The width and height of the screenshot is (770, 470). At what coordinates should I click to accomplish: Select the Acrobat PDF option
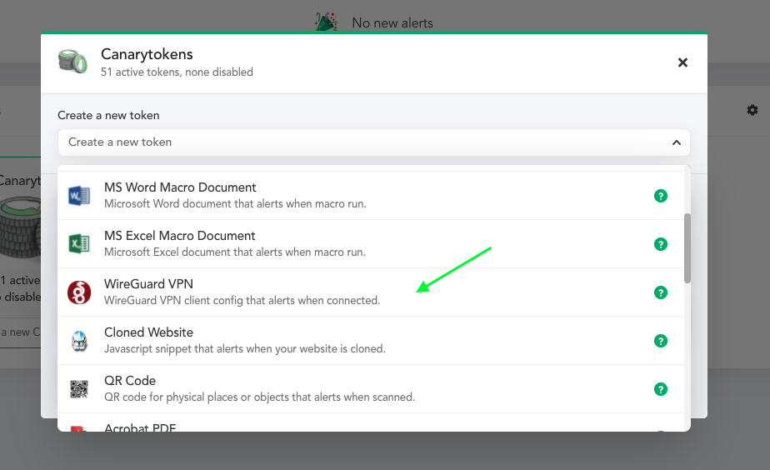click(371, 422)
